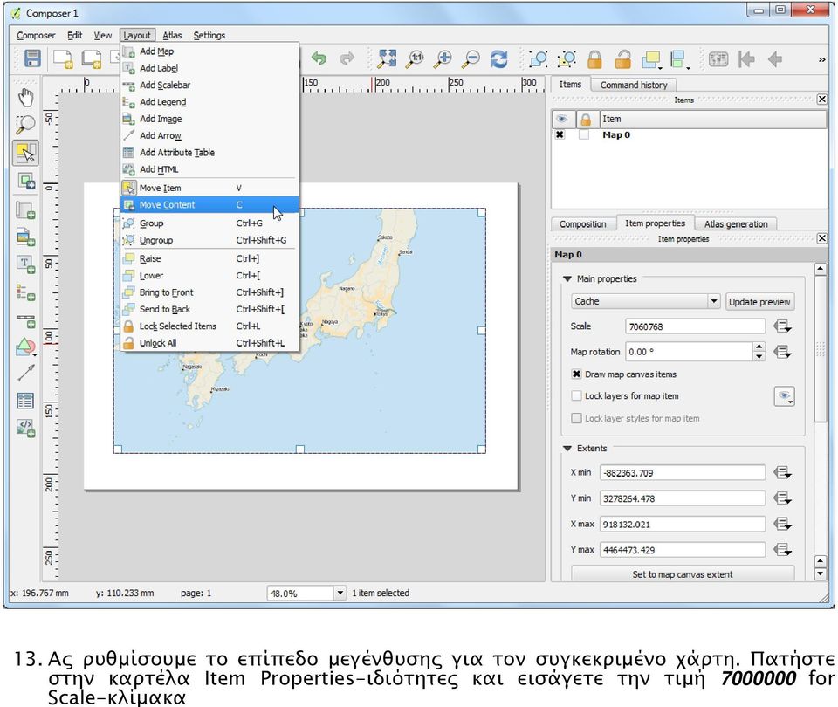838x707 pixels.
Task: Click the green Undo arrow
Action: click(x=319, y=58)
